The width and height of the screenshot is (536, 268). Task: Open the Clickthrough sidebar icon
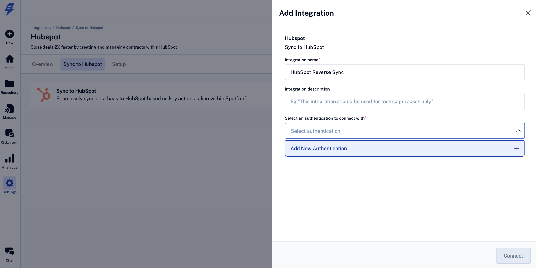10,133
